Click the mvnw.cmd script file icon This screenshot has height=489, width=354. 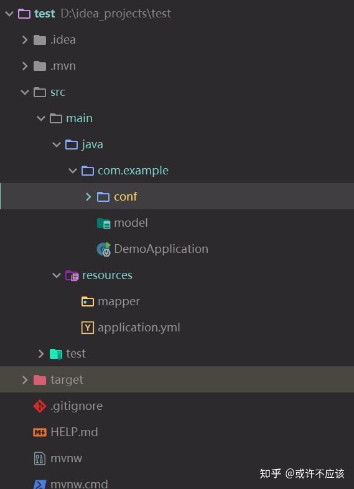(40, 484)
